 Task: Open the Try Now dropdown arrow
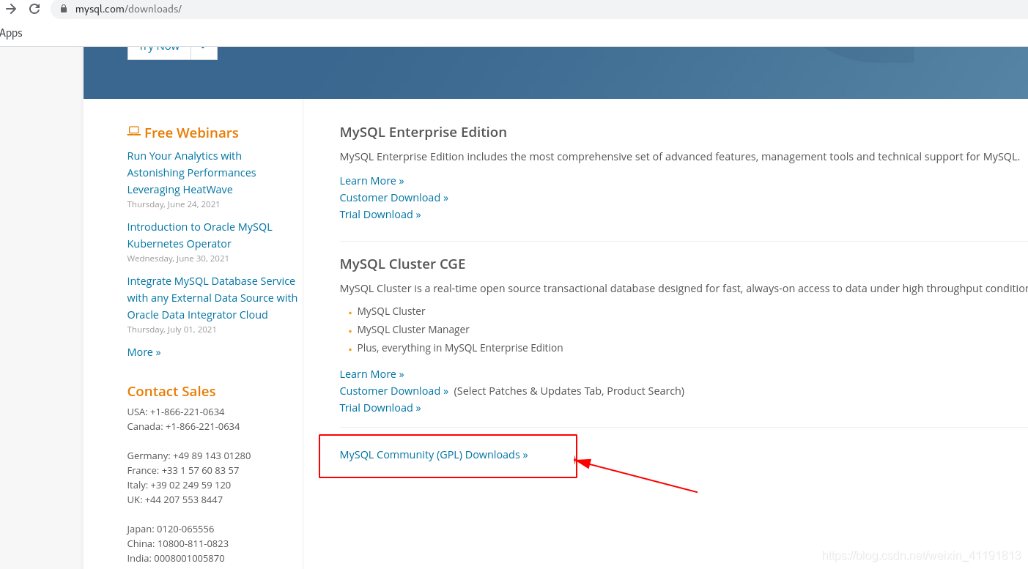click(x=204, y=48)
